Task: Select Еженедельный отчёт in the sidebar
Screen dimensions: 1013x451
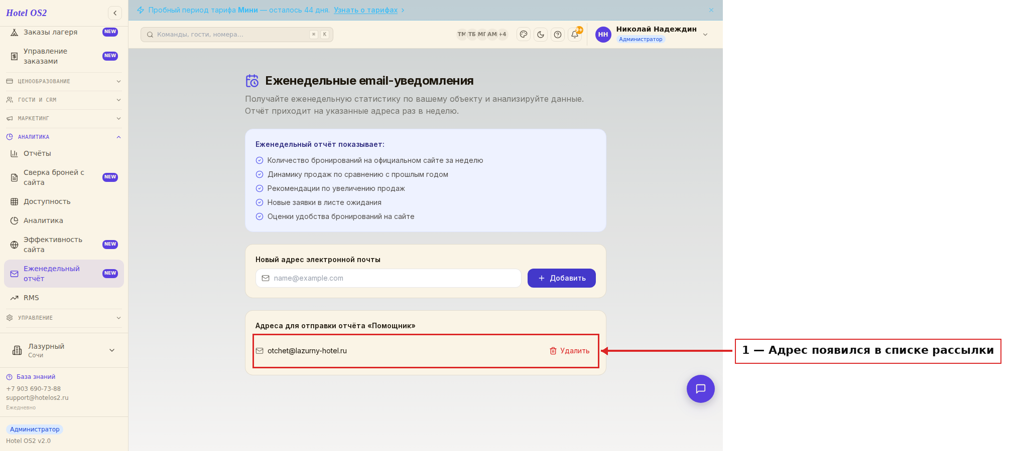Action: click(x=64, y=274)
